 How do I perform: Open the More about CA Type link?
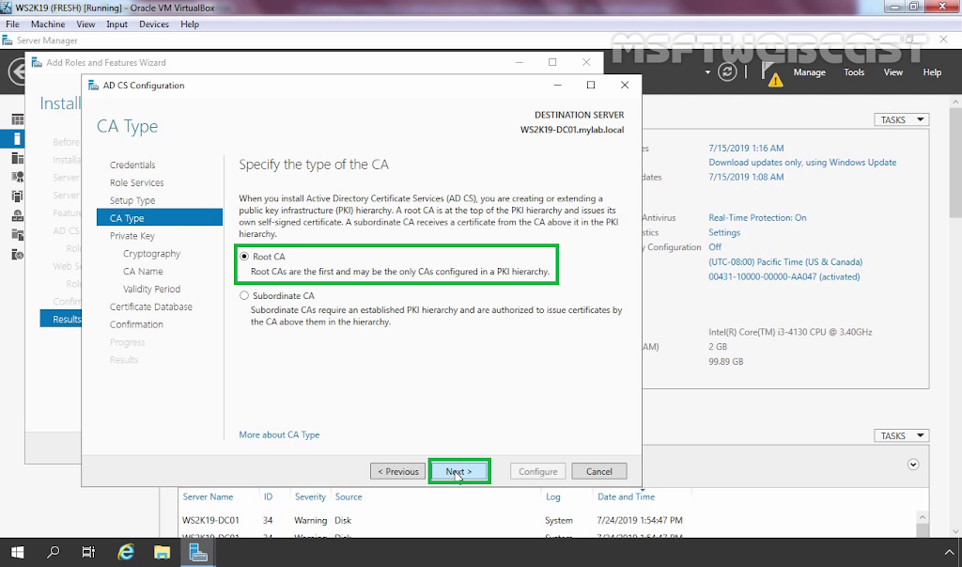(x=279, y=434)
